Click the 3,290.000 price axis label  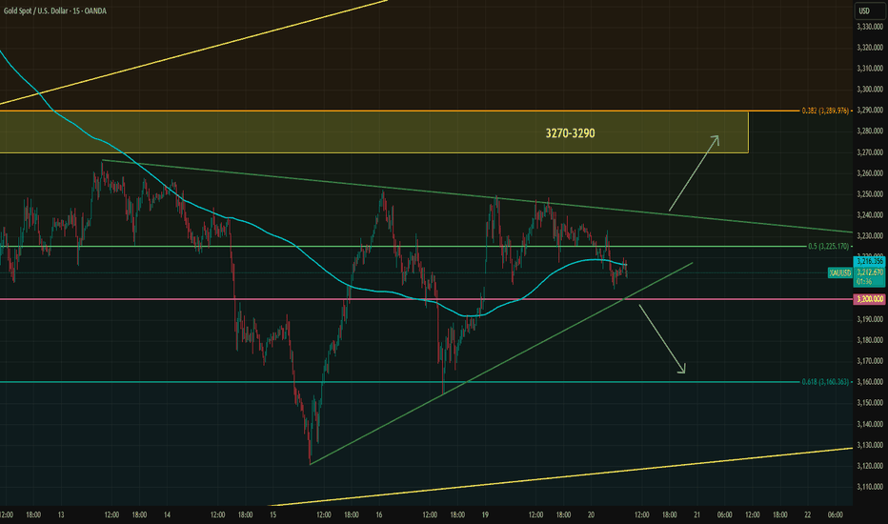click(x=869, y=111)
